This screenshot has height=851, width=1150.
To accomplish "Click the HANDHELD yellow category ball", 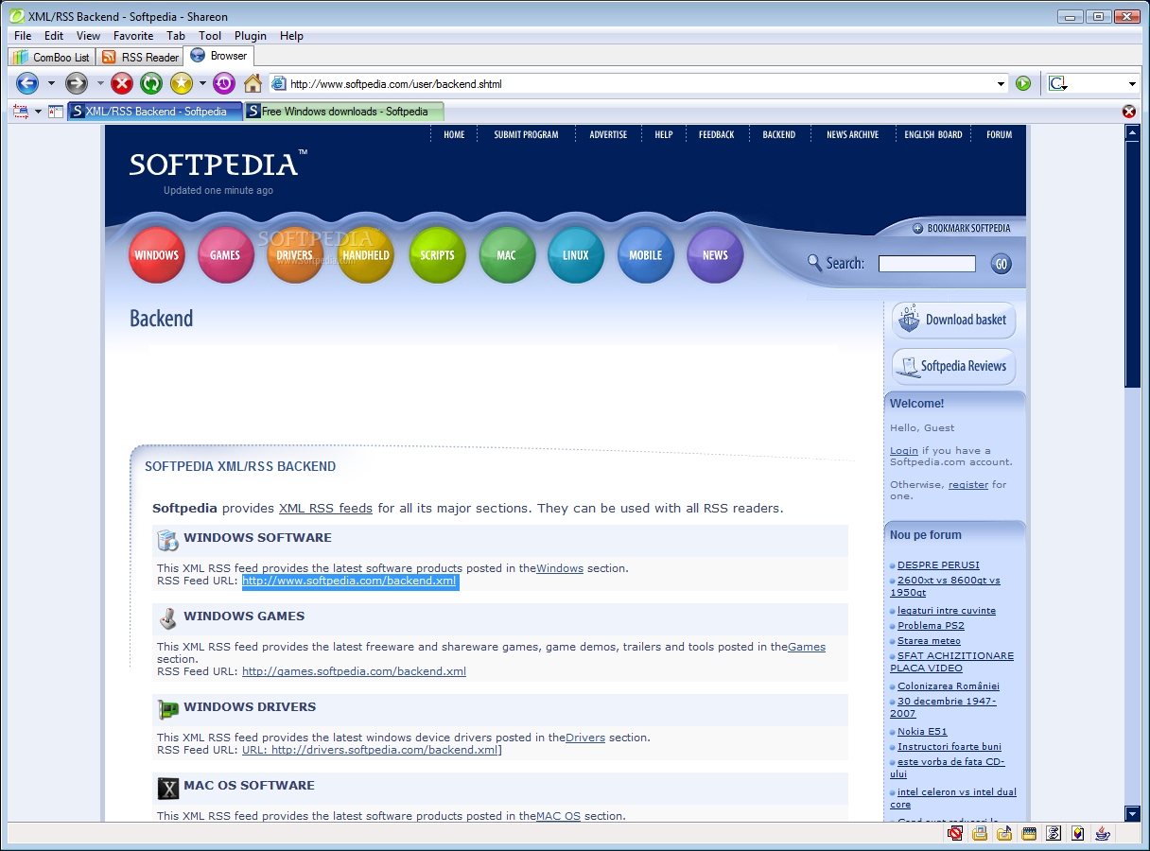I will [x=366, y=255].
